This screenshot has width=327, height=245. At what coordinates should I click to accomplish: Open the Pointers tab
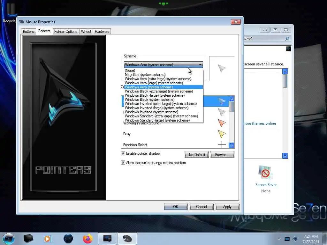point(44,31)
